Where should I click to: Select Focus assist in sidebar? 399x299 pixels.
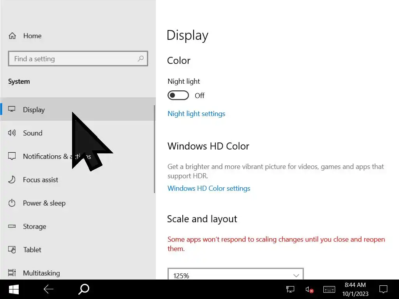click(x=78, y=179)
